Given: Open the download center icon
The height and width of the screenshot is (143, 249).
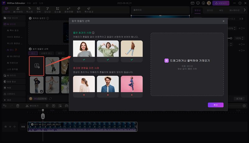Looking at the screenshot, I should click(x=203, y=3).
